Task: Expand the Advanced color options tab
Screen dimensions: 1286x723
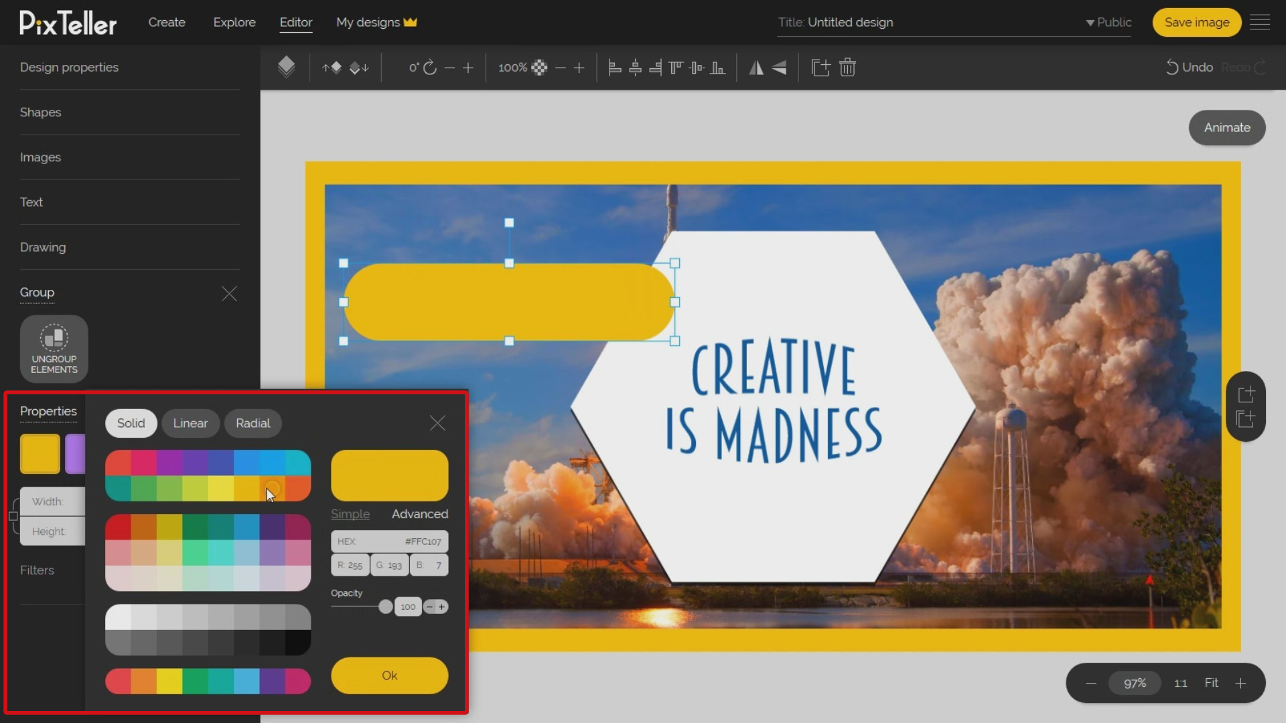Action: click(419, 513)
